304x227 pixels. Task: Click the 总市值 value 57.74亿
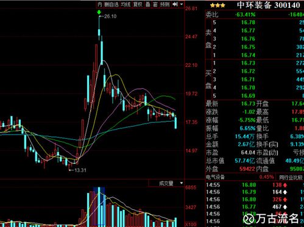245,161
